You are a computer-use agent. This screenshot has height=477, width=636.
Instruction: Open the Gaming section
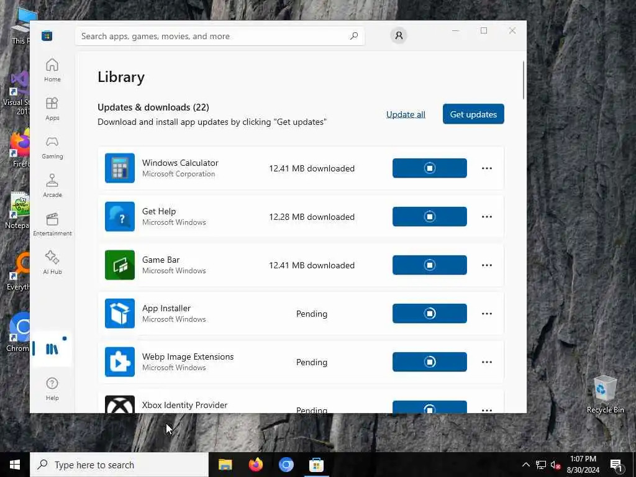click(52, 148)
